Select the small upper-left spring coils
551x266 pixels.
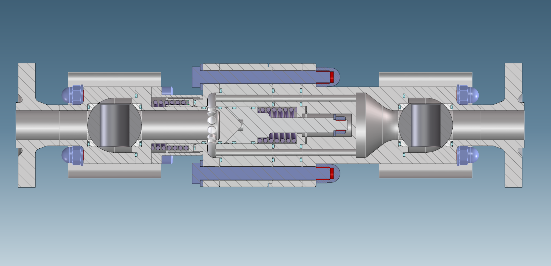[x=171, y=102]
